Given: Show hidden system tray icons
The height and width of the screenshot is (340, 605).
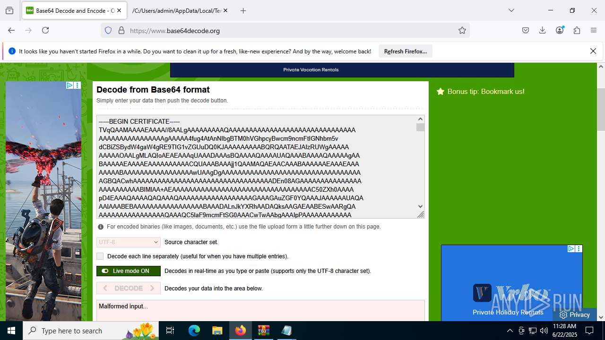Looking at the screenshot, I should coord(510,331).
